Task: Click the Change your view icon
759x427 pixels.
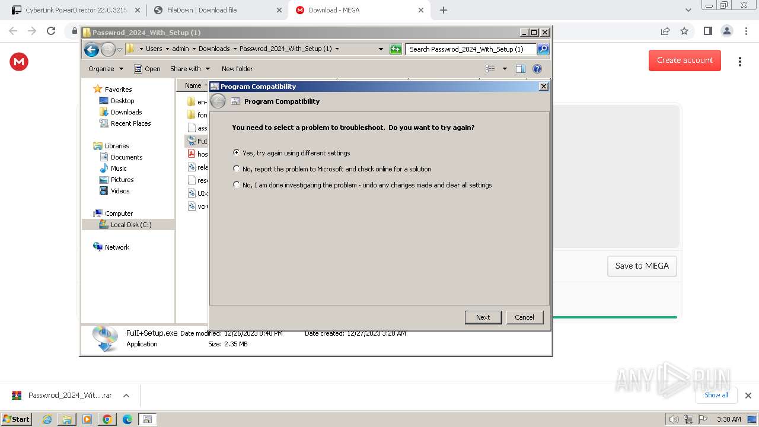Action: click(x=490, y=69)
